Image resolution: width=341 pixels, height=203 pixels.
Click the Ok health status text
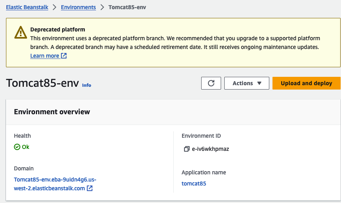click(x=25, y=147)
